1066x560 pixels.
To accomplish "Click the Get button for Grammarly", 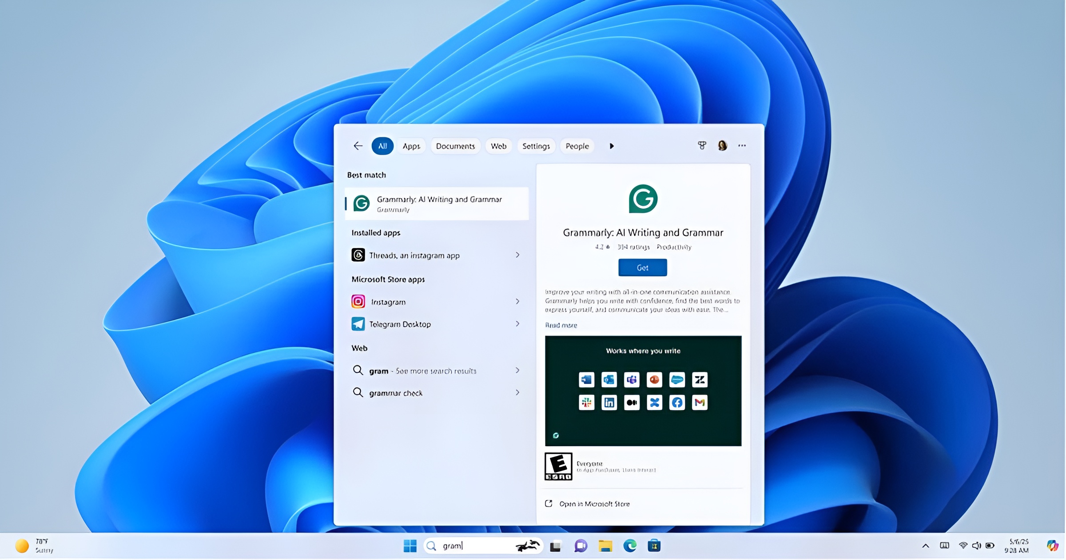I will (642, 268).
